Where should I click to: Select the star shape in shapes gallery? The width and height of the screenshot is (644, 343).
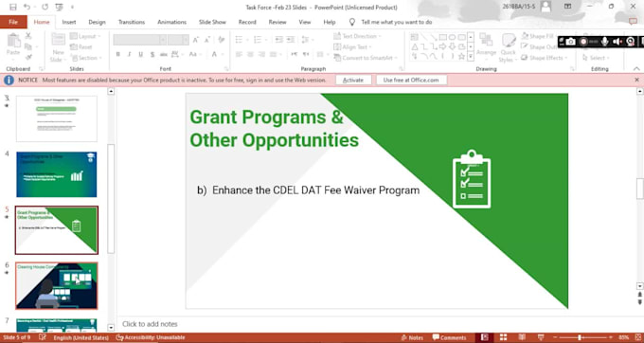point(461,56)
